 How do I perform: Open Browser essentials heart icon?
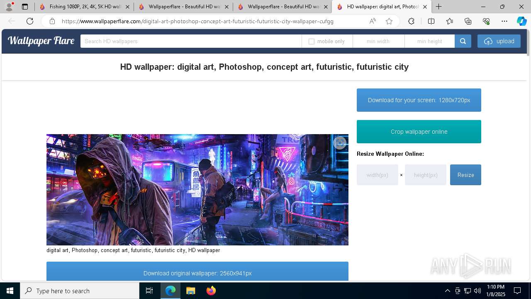click(486, 21)
